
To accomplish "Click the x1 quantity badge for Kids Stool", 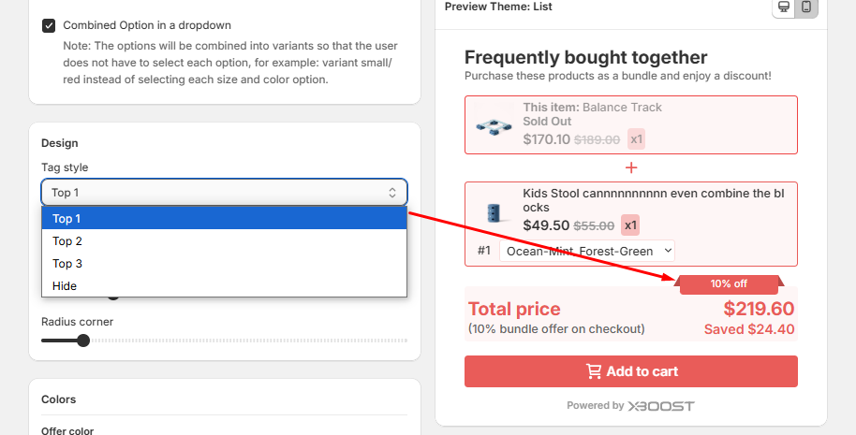I will tap(631, 225).
